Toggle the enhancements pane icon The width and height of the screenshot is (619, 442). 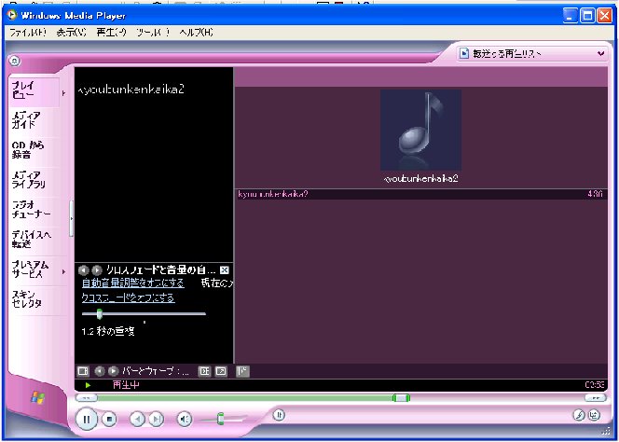(x=204, y=371)
